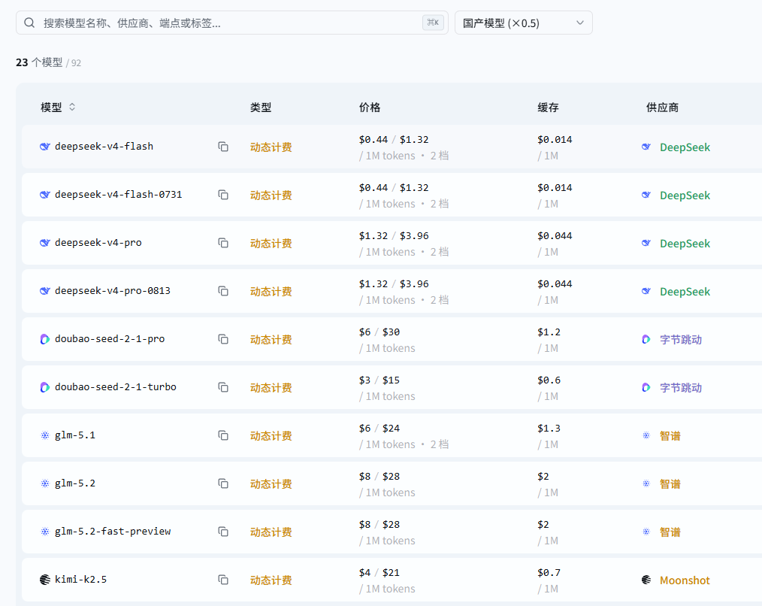Copy the deepseek-v4-pro-0813 model name
The width and height of the screenshot is (762, 606).
(223, 291)
